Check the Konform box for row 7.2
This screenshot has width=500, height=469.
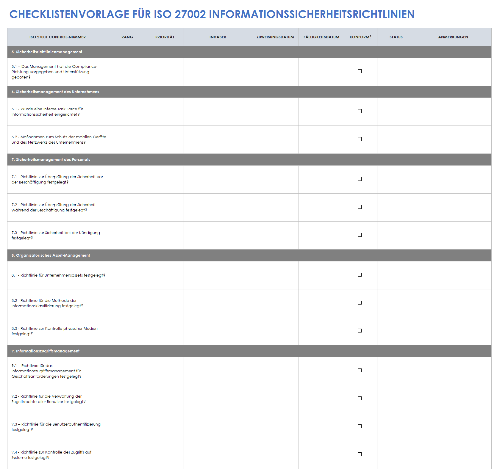pos(360,207)
